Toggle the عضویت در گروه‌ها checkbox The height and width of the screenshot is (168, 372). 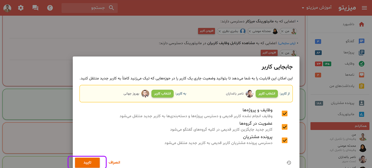click(285, 127)
